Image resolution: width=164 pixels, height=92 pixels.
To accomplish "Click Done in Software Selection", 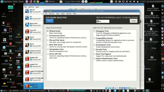I will (49, 21).
